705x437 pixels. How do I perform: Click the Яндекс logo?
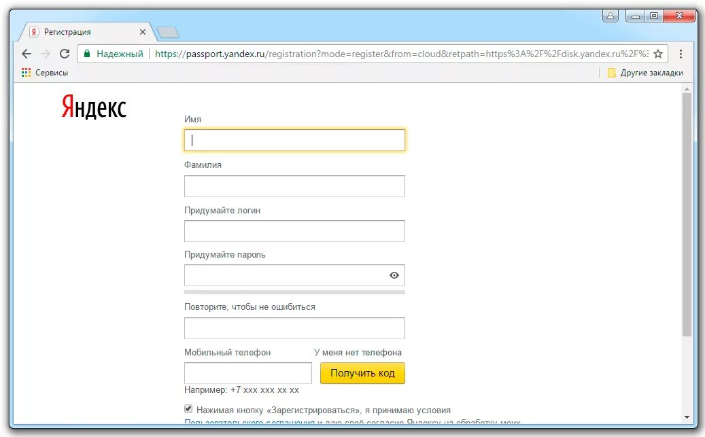[x=94, y=107]
